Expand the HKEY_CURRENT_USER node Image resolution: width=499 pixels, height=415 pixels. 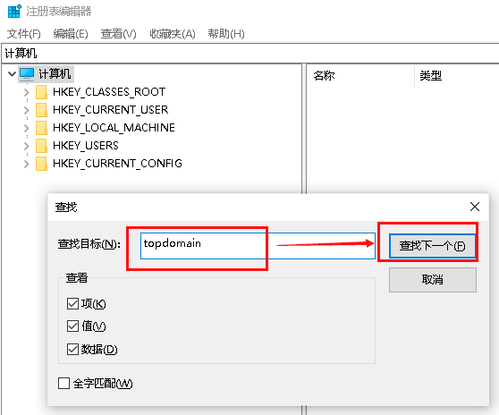[x=27, y=110]
